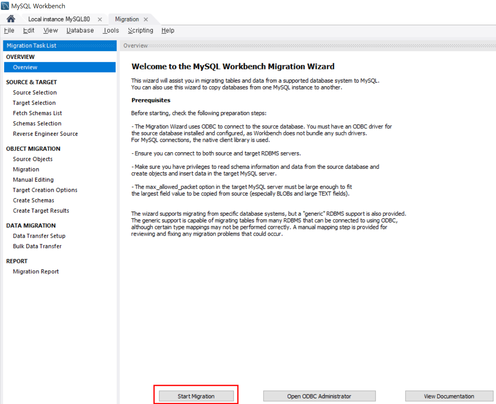Select Reverse Engineer Source step
The height and width of the screenshot is (404, 496).
click(x=45, y=134)
